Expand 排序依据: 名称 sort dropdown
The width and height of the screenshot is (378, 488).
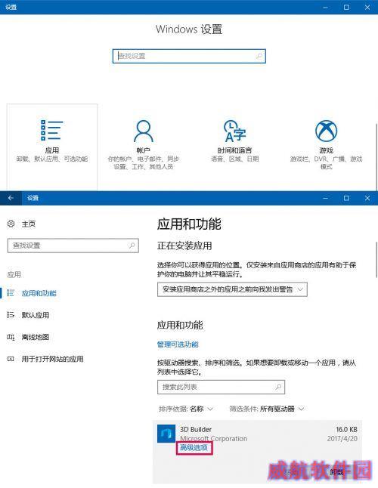186,409
